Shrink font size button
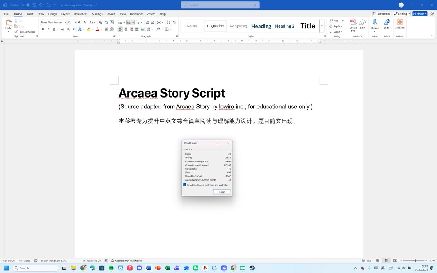This screenshot has height=273, width=437. 85,22
